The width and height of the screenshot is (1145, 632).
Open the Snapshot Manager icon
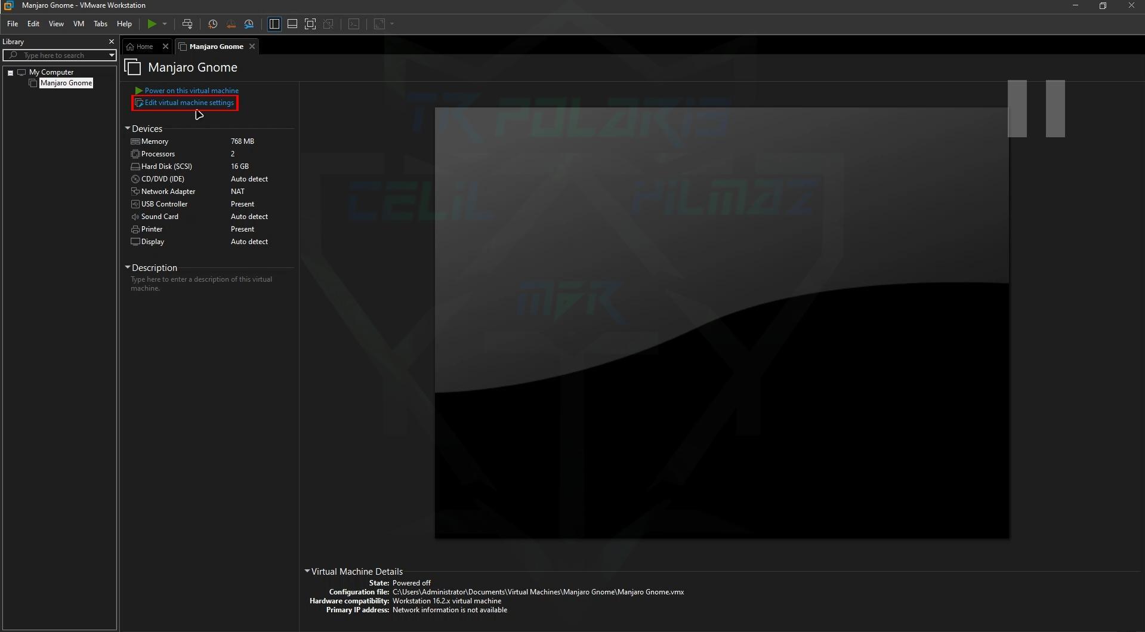point(249,24)
